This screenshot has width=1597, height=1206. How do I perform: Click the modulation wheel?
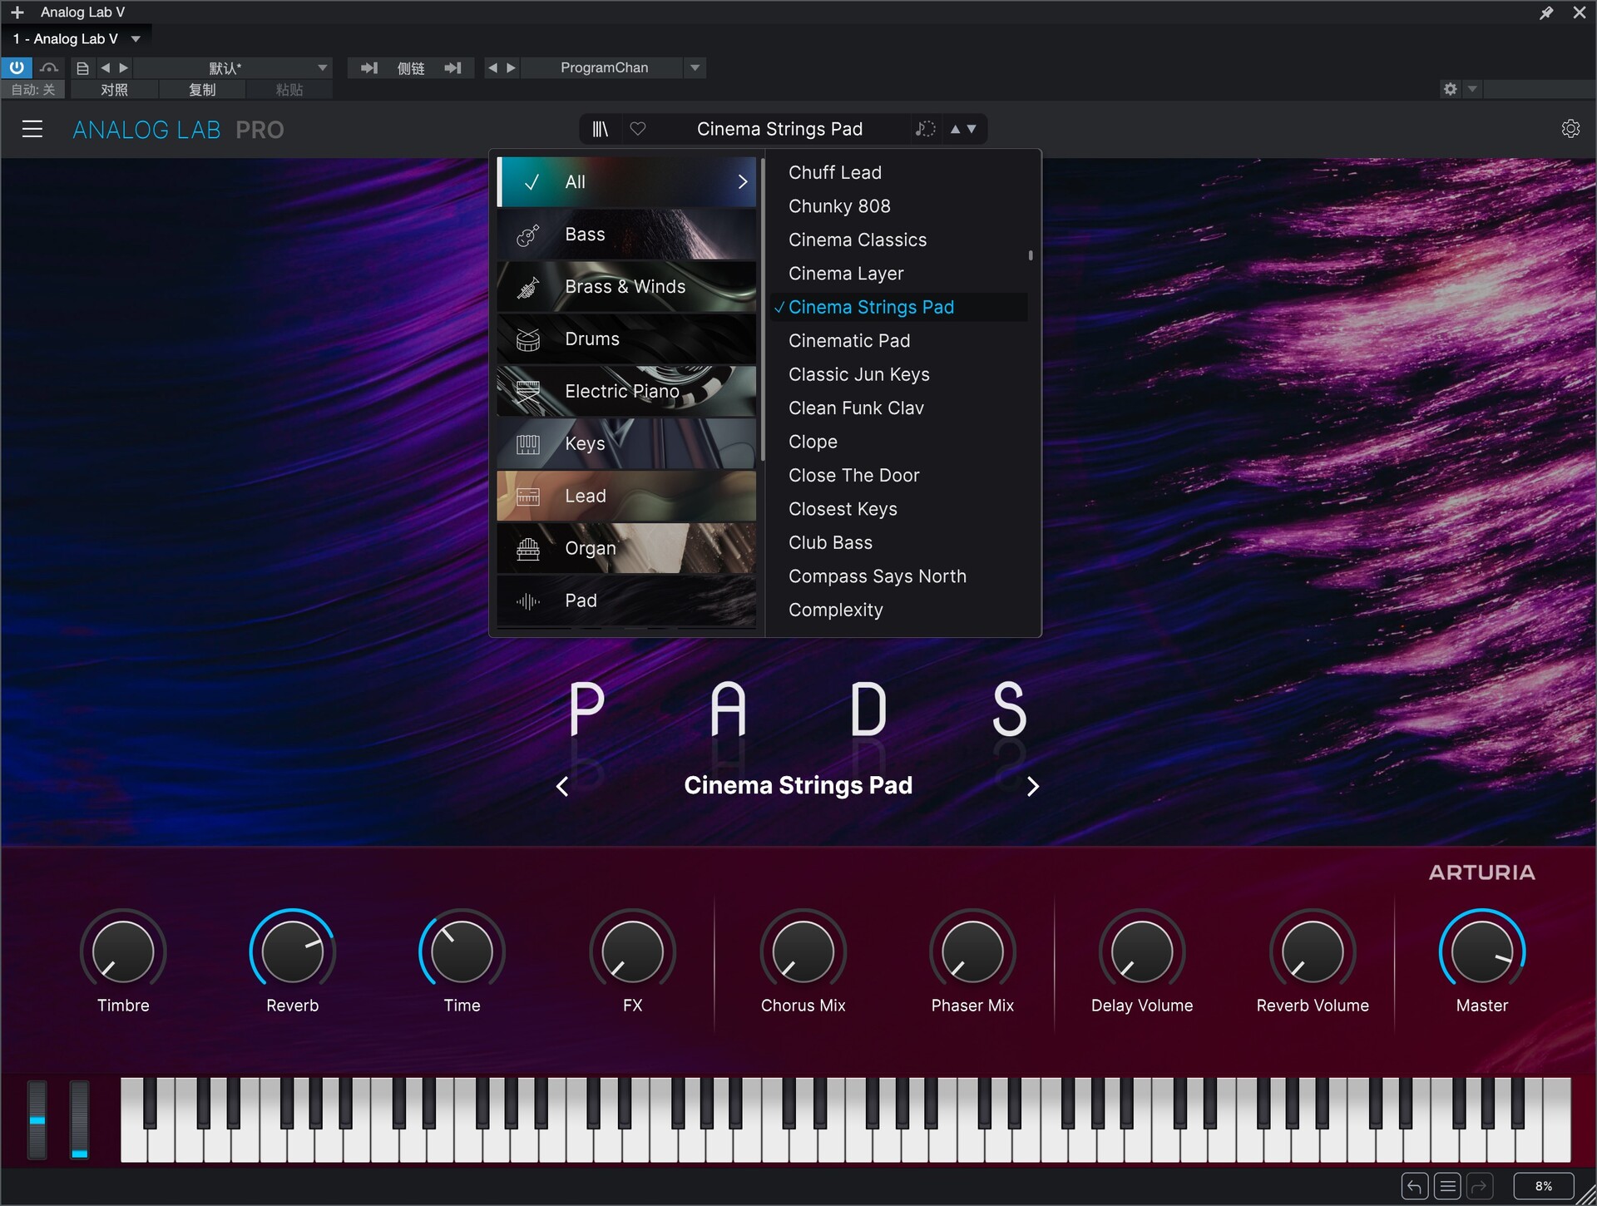[79, 1120]
